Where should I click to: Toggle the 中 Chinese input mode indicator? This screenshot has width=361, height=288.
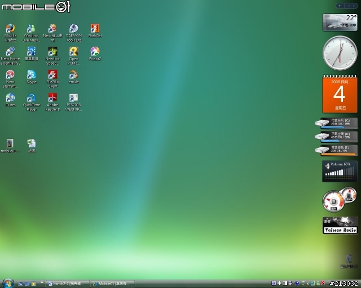click(279, 283)
